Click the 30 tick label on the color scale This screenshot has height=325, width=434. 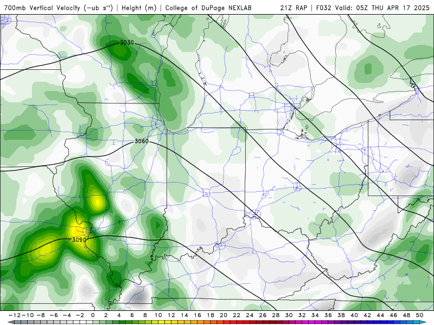pos(289,315)
